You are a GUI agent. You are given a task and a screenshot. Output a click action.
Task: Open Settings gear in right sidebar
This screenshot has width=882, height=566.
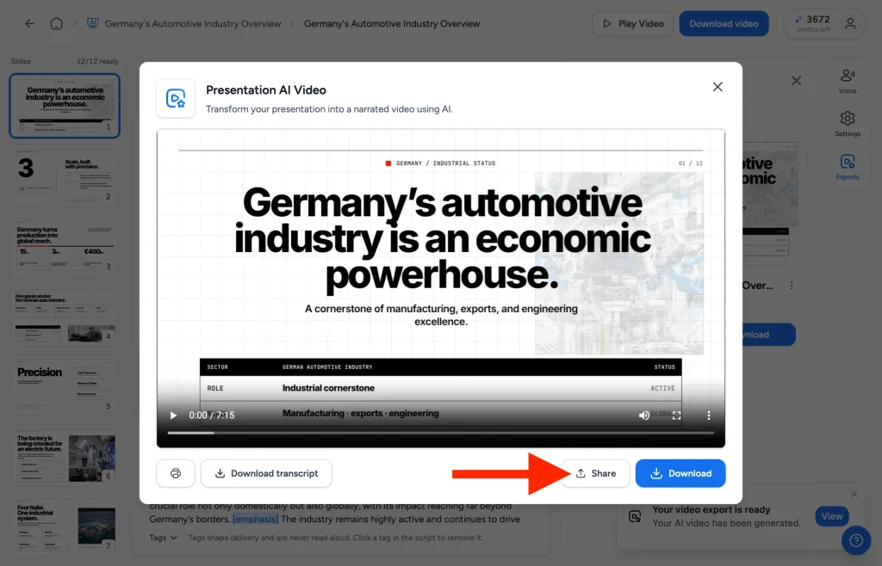pyautogui.click(x=848, y=124)
